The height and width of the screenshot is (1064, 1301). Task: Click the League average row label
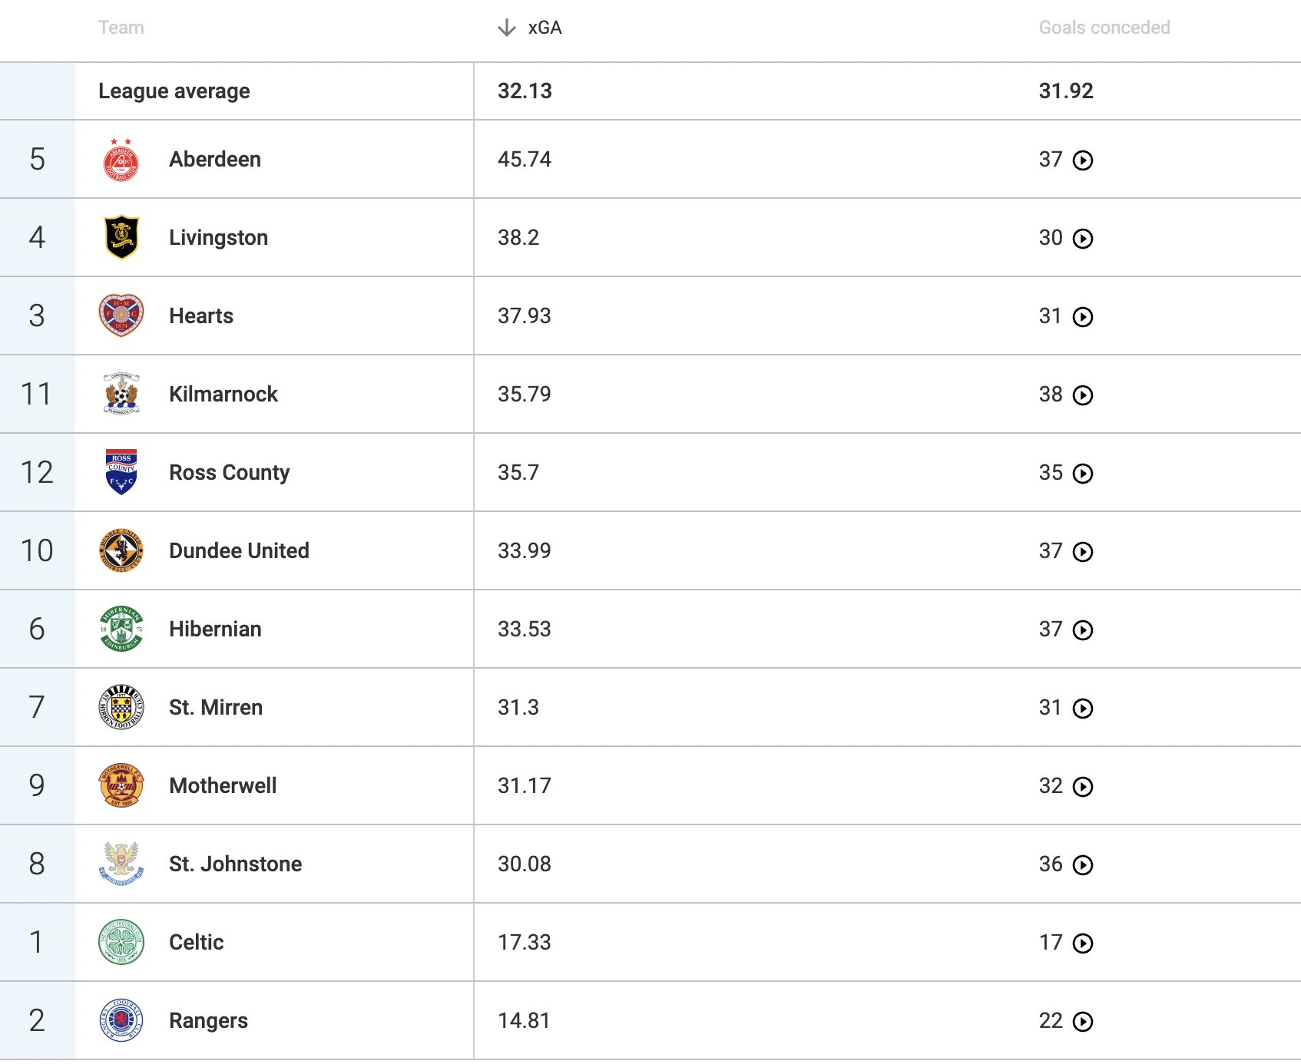click(x=174, y=91)
